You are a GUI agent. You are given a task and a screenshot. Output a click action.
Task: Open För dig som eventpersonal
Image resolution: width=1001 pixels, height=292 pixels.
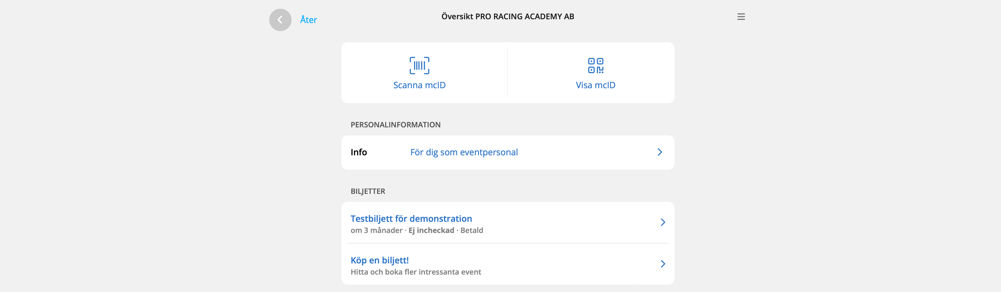coord(464,152)
